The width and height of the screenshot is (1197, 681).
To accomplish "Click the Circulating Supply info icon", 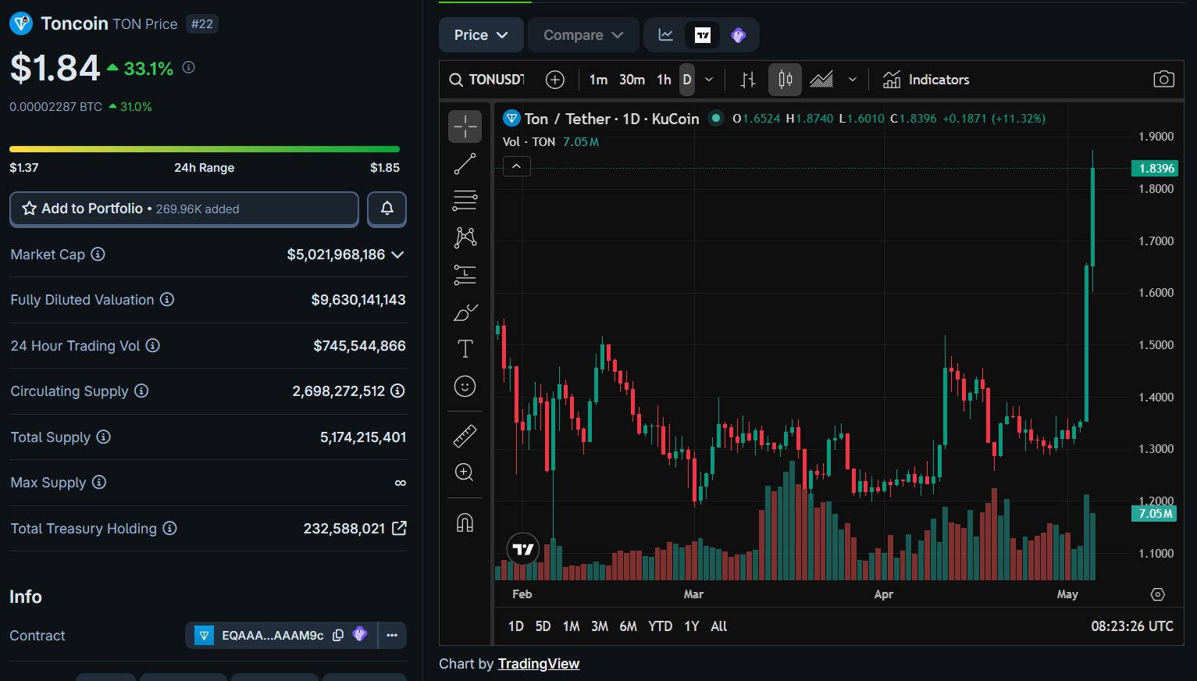I will 141,390.
